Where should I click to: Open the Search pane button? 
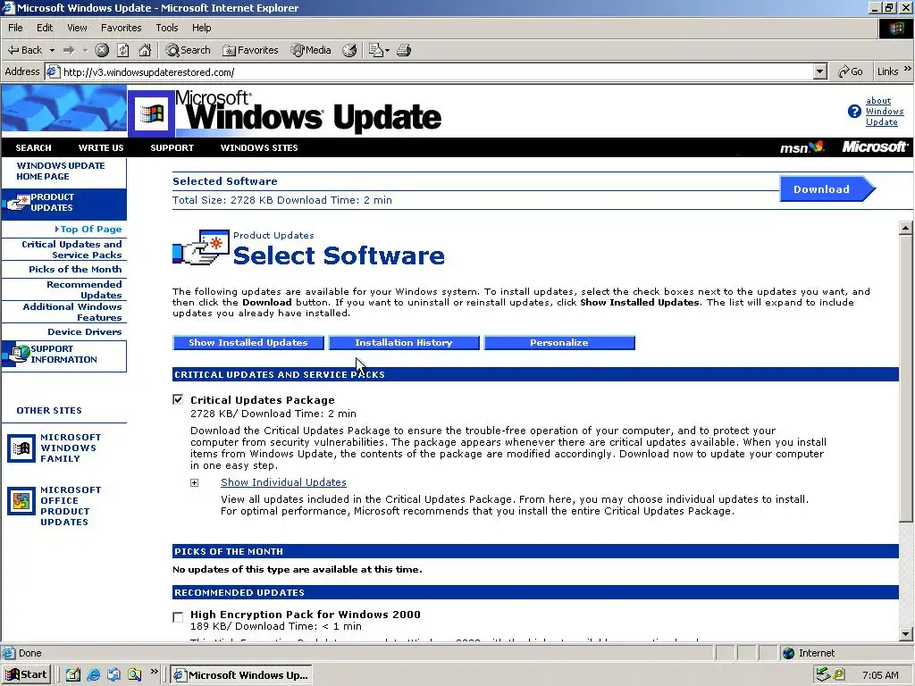pos(188,50)
